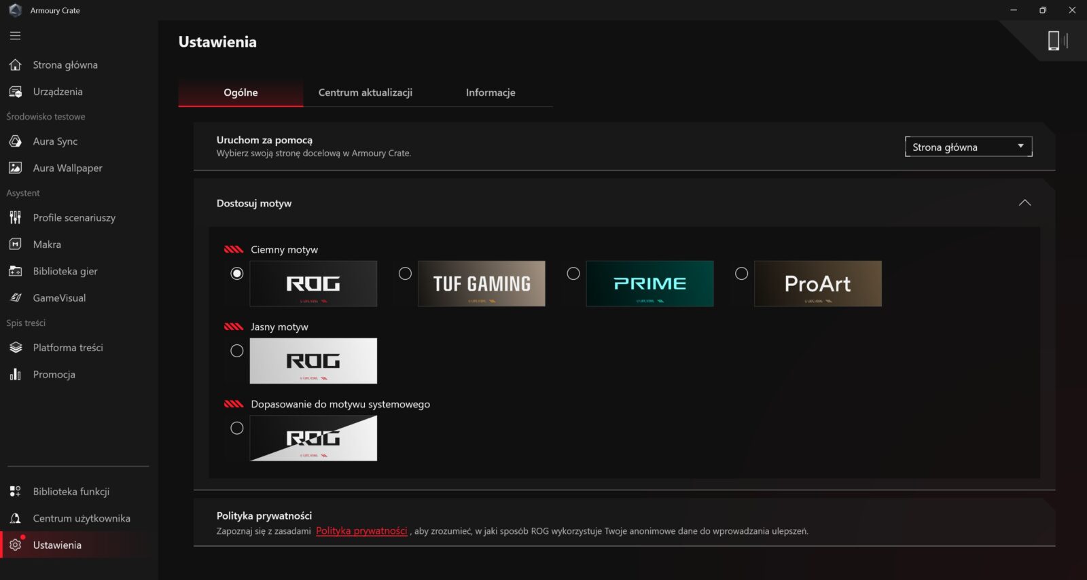This screenshot has width=1087, height=580.
Task: Open the Polityka prywatności link
Action: [x=361, y=531]
